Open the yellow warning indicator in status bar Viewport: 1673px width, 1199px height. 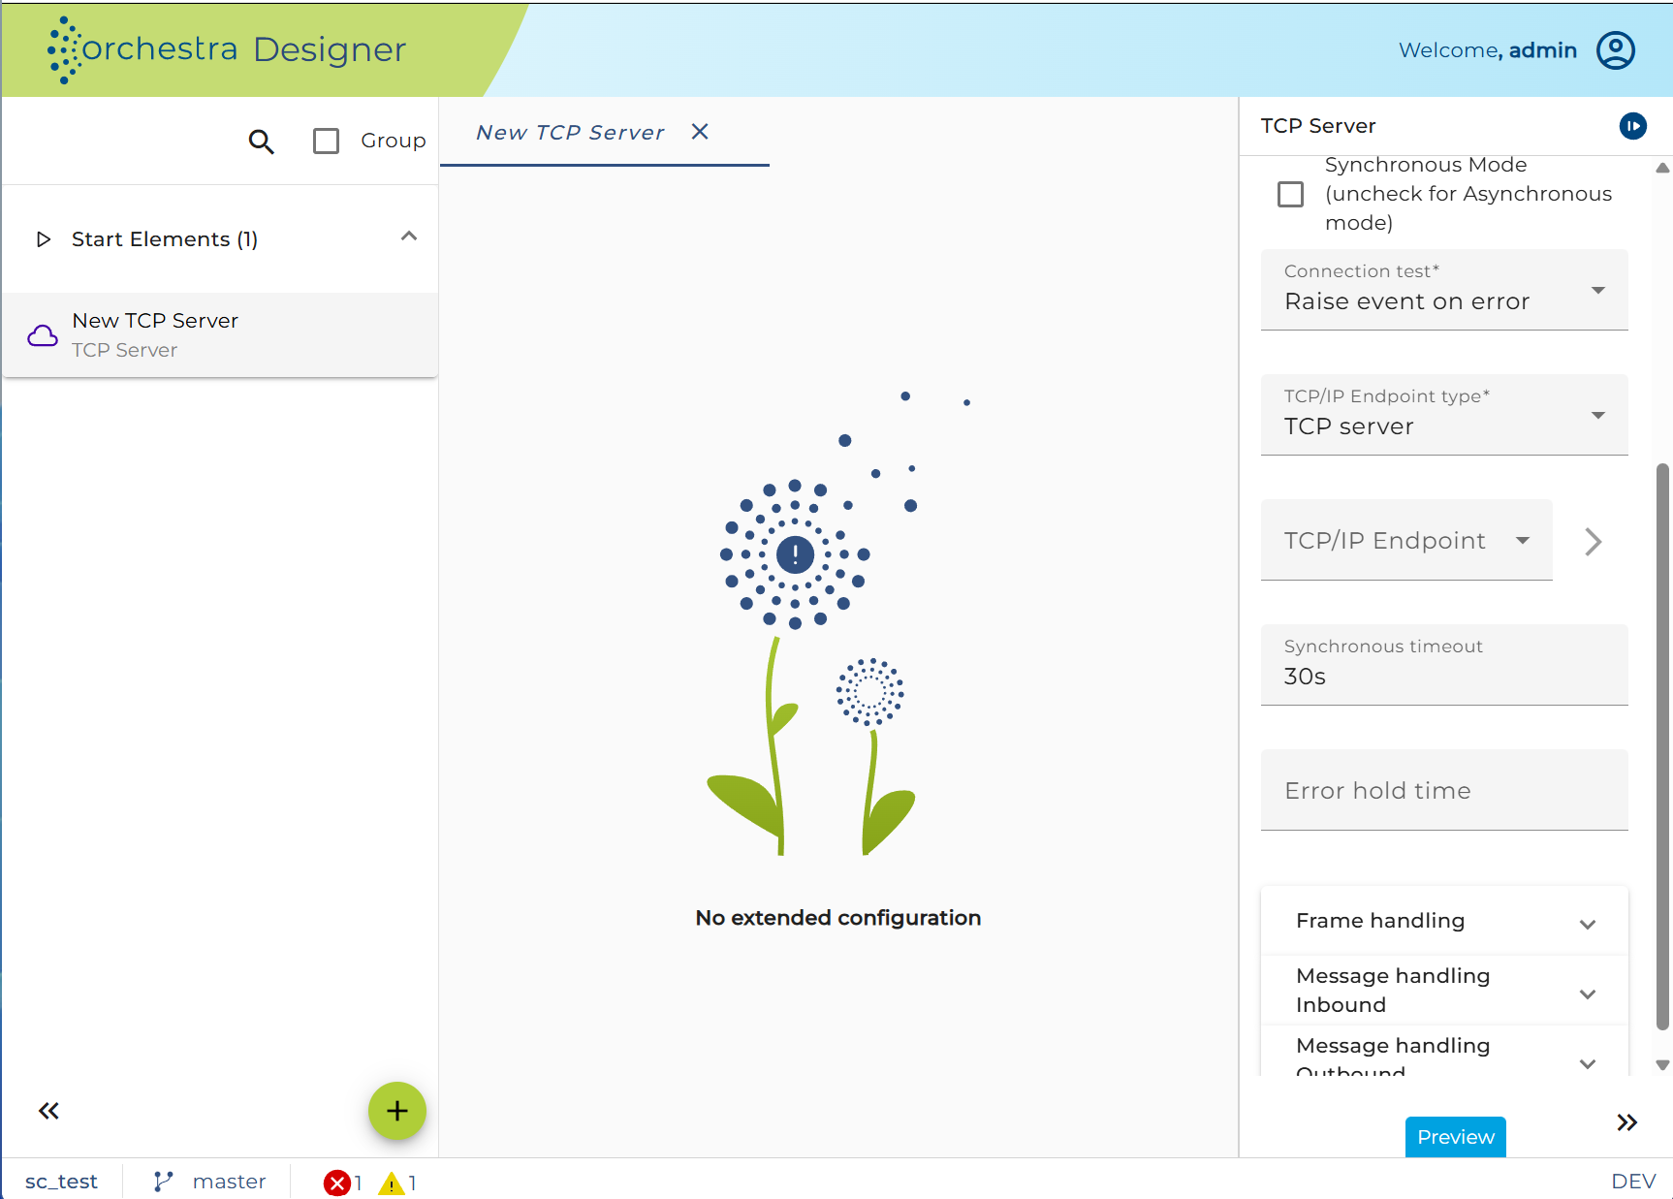coord(396,1183)
